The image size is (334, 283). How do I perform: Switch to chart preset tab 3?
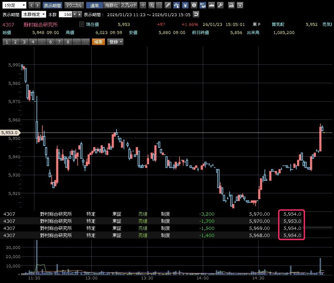pos(24,42)
